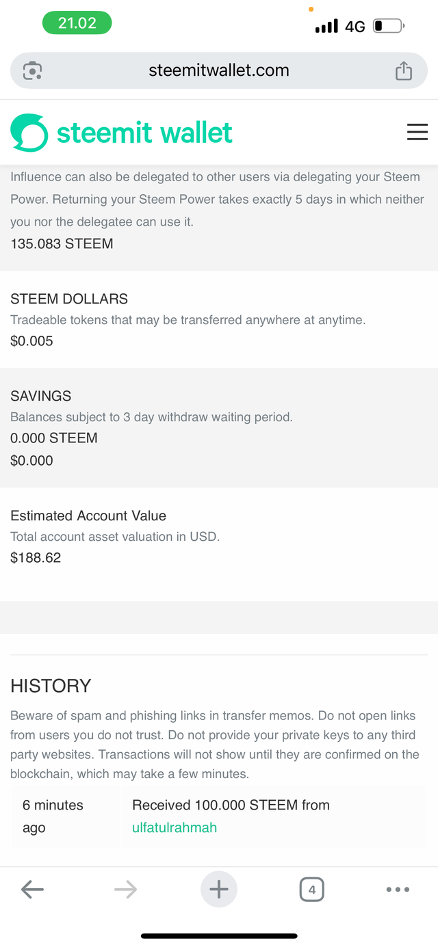
Task: Tap the battery indicator in status bar
Action: 389,26
